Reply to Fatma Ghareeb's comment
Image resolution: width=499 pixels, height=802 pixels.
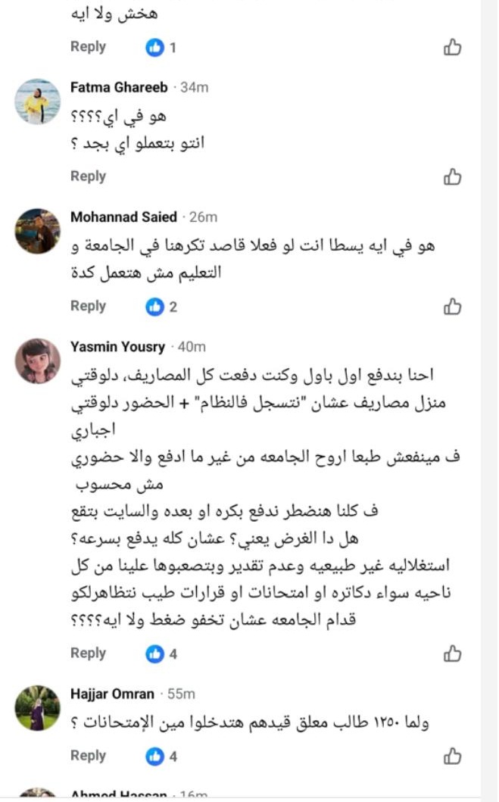click(88, 176)
